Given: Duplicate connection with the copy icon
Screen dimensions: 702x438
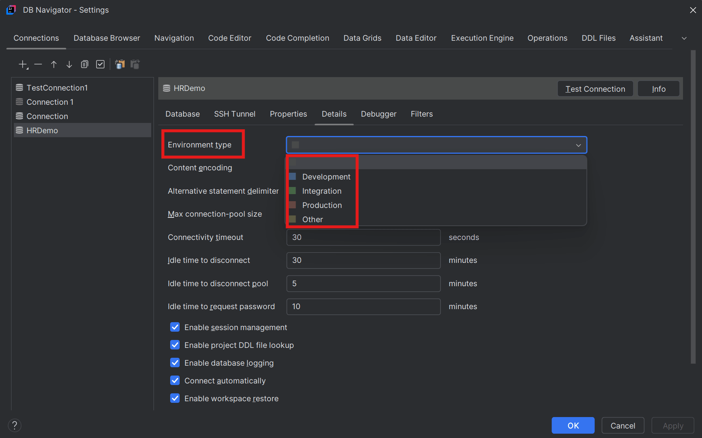Looking at the screenshot, I should [84, 64].
